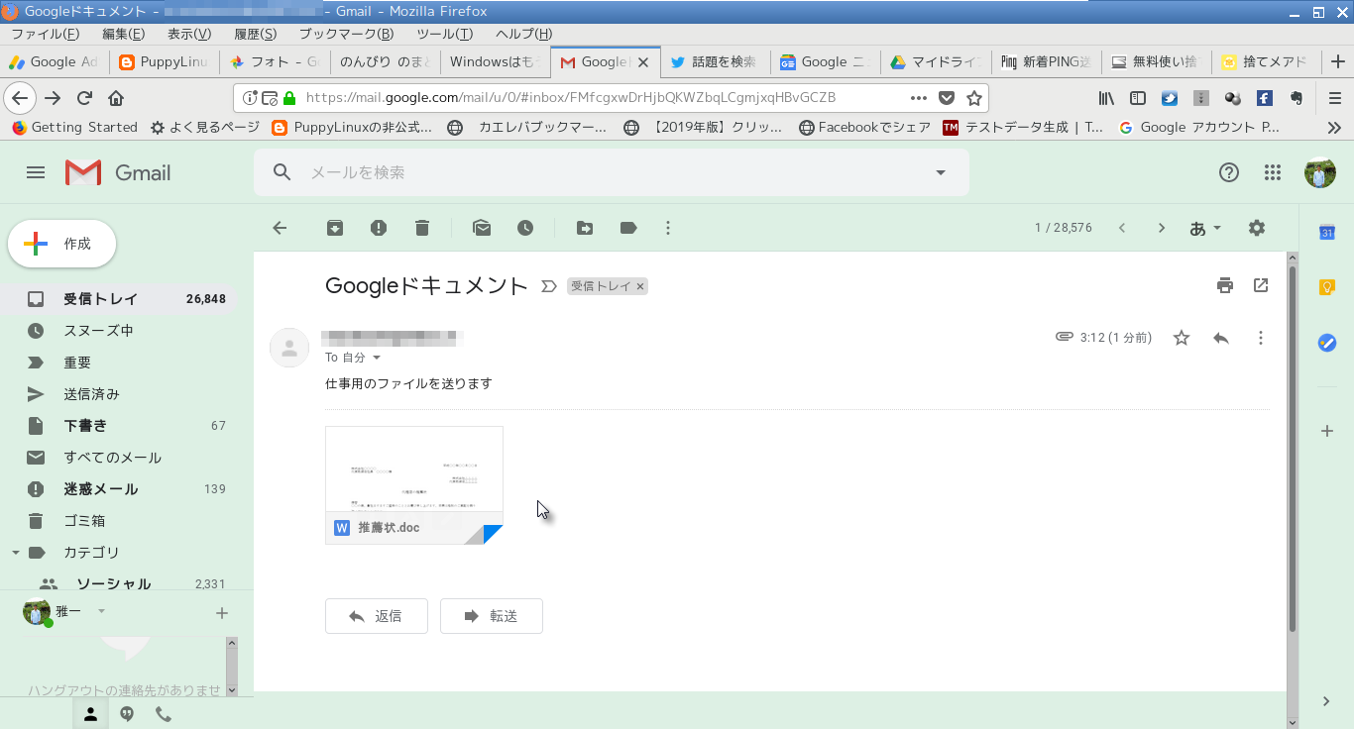This screenshot has width=1354, height=729.
Task: Open input tools あ dropdown
Action: coord(1205,228)
